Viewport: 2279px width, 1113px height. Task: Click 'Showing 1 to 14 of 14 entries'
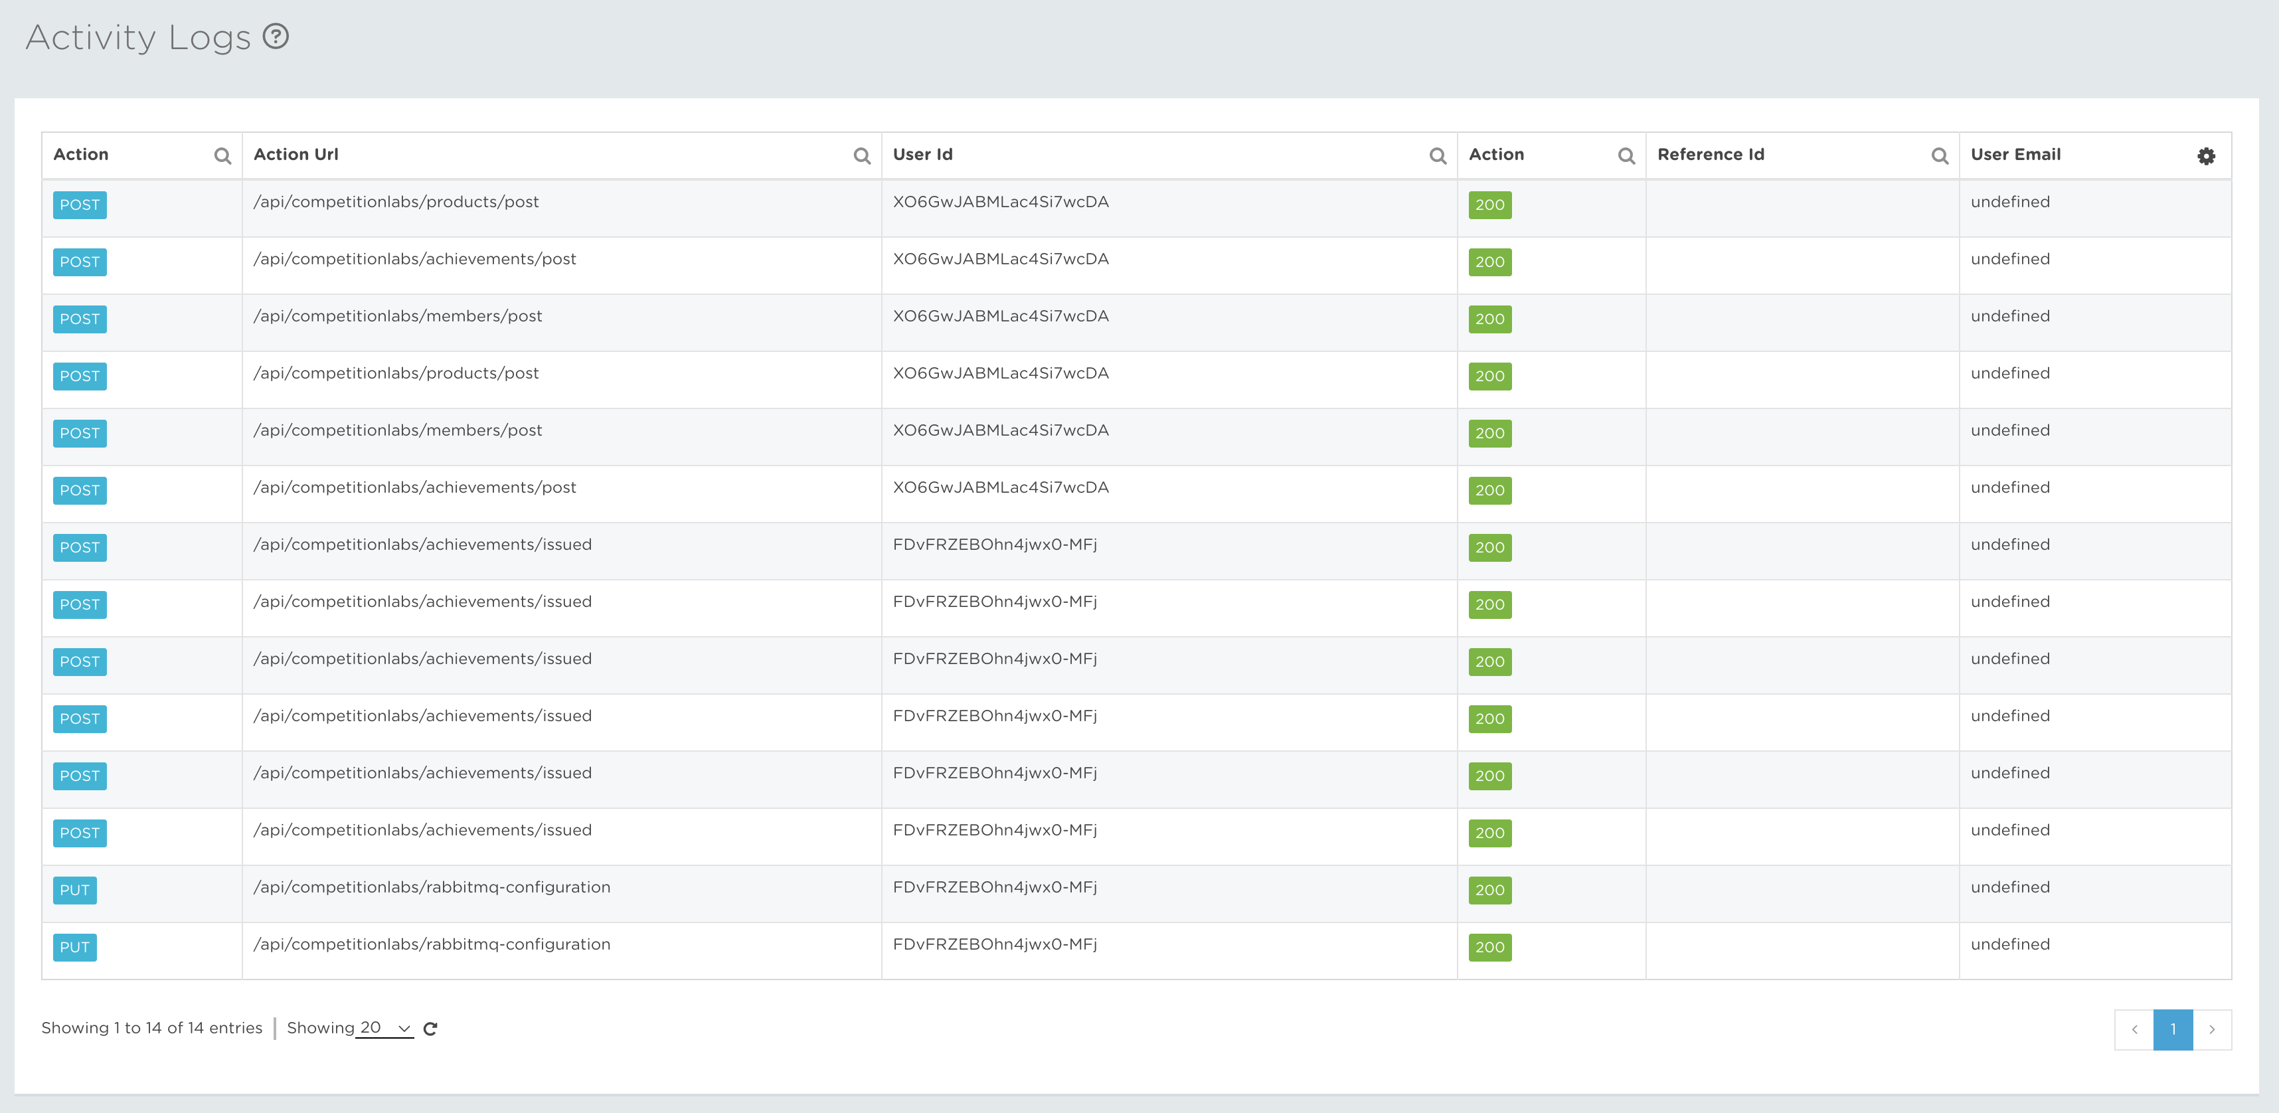[151, 1027]
